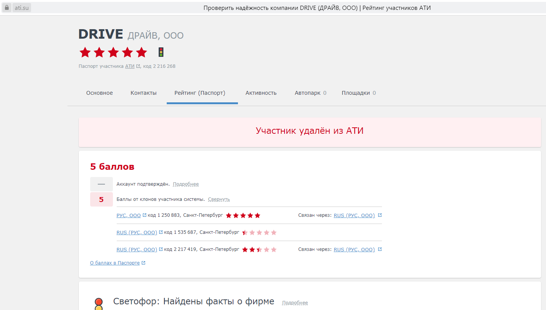Select the Рейтинг (Паспорт) tab
The image size is (546, 310).
click(200, 93)
